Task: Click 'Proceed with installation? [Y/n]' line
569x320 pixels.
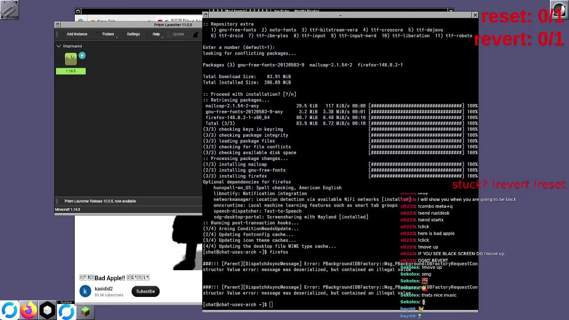Action: click(250, 94)
